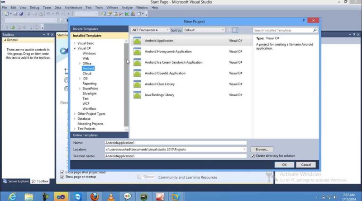Click the New Project toolbar icon

click(x=7, y=14)
